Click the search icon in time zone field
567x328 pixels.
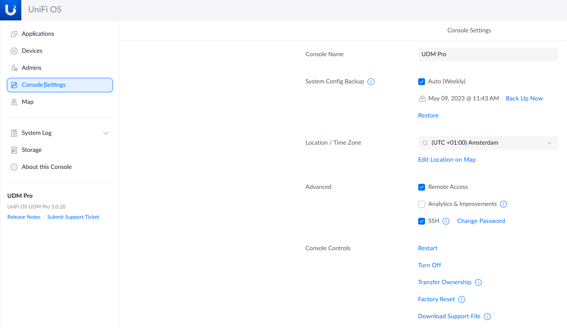(425, 143)
